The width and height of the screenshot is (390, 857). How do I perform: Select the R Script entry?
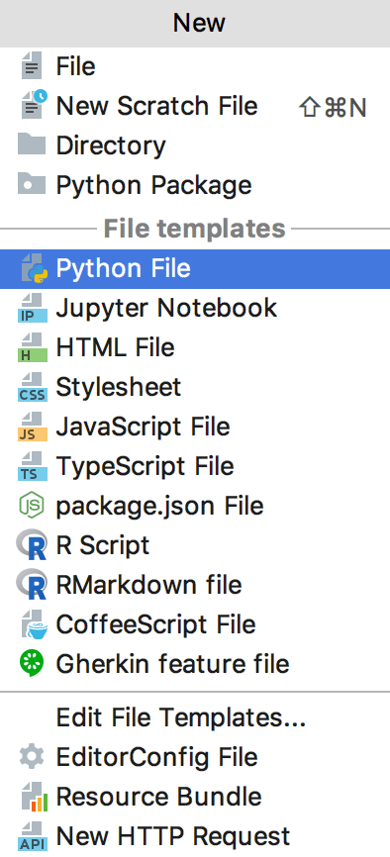click(x=195, y=545)
